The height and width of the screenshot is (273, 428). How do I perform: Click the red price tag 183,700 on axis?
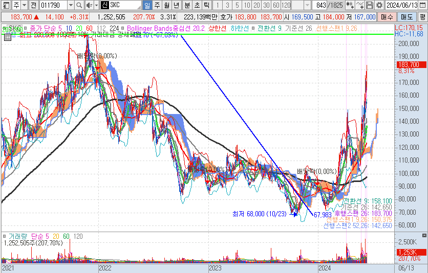412,64
